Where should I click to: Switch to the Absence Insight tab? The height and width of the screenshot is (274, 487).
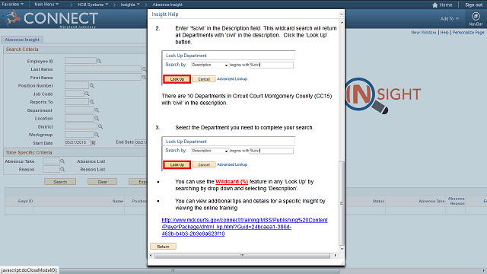click(22, 40)
